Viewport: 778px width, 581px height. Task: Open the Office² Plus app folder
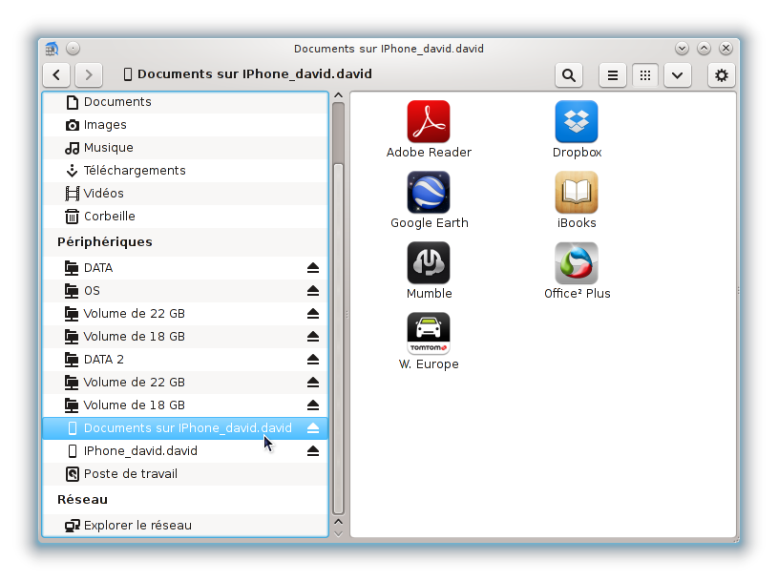tap(577, 271)
